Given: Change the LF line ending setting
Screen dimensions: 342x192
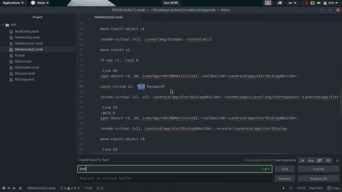Looking at the screenshot, I should 291,188.
